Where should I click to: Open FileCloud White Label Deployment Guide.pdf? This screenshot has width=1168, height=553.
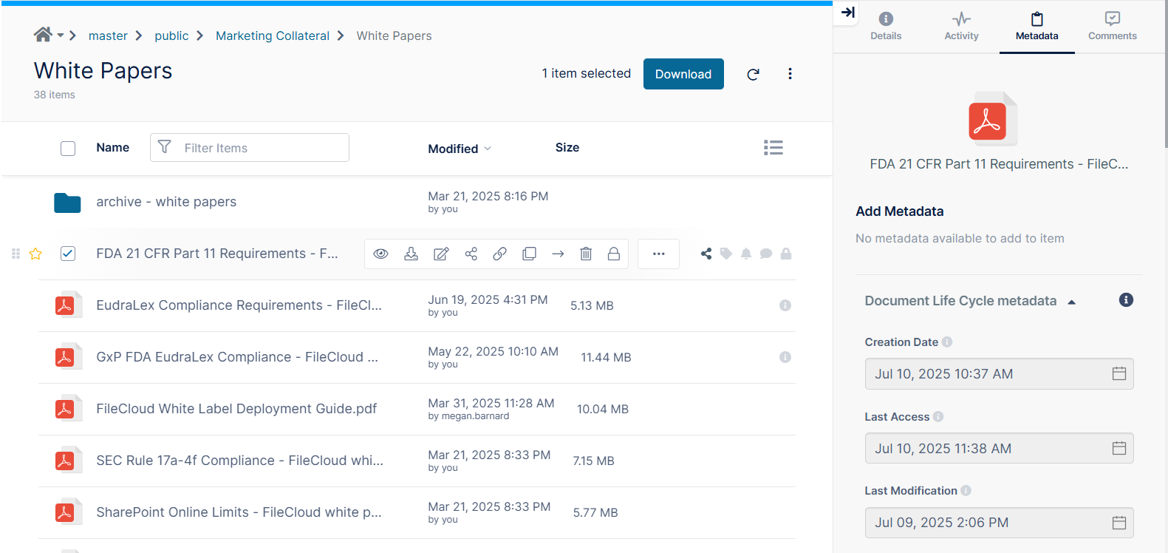(236, 409)
